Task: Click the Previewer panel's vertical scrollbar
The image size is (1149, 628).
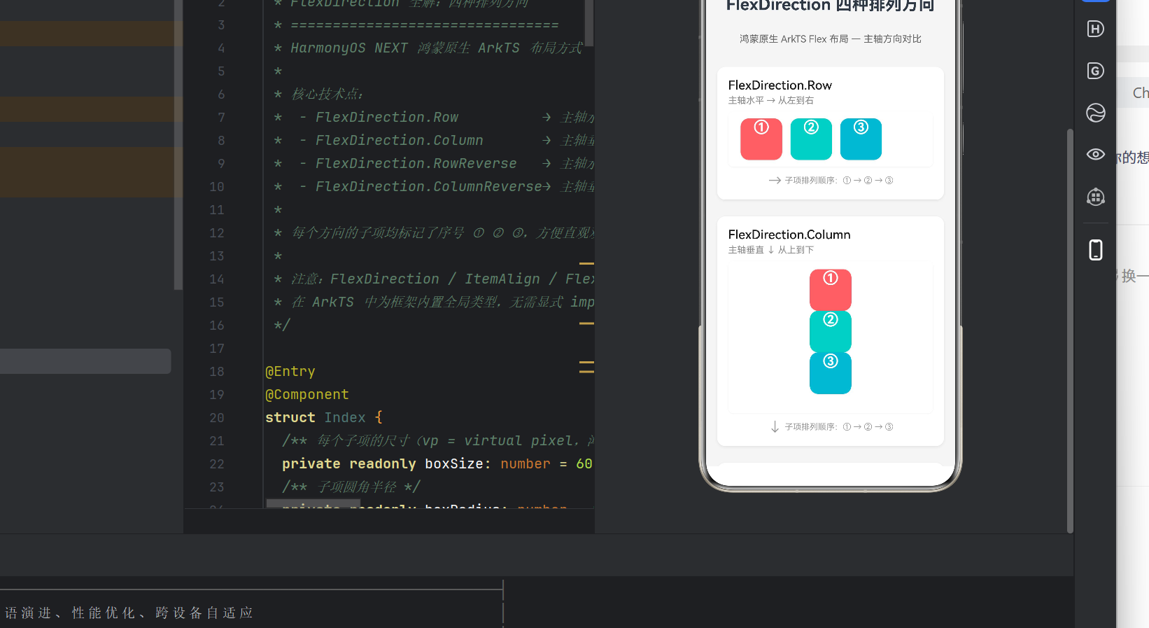Action: click(x=1069, y=330)
